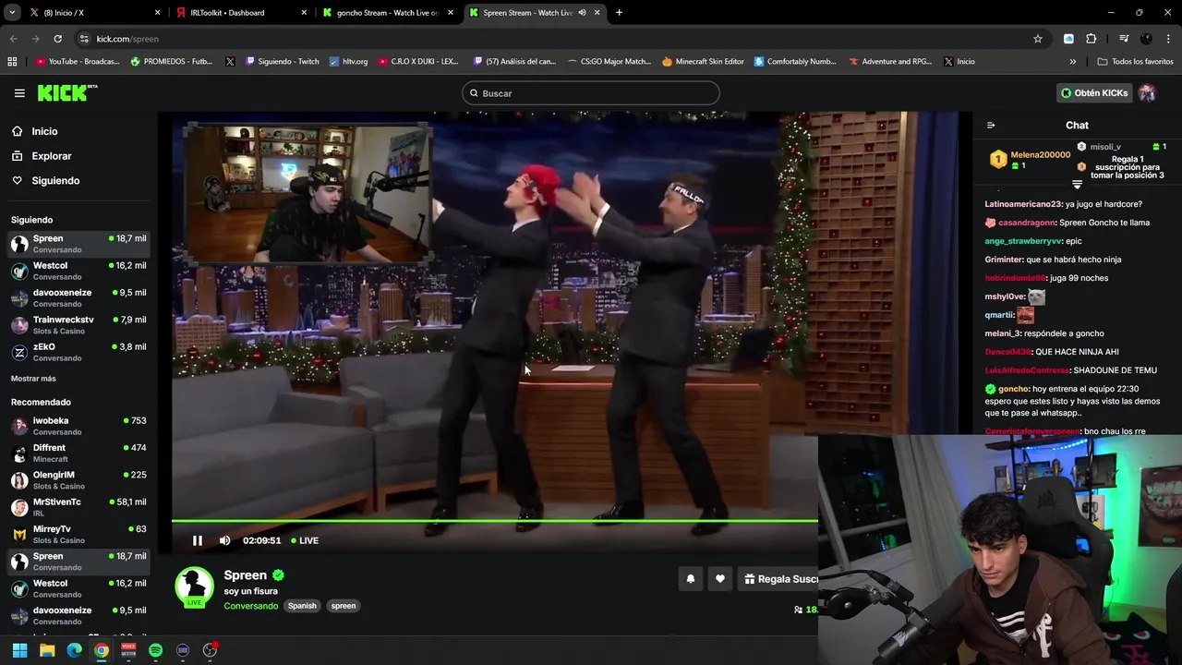The image size is (1182, 665).
Task: Close the IRLToolkit Dashboard tab
Action: [306, 13]
